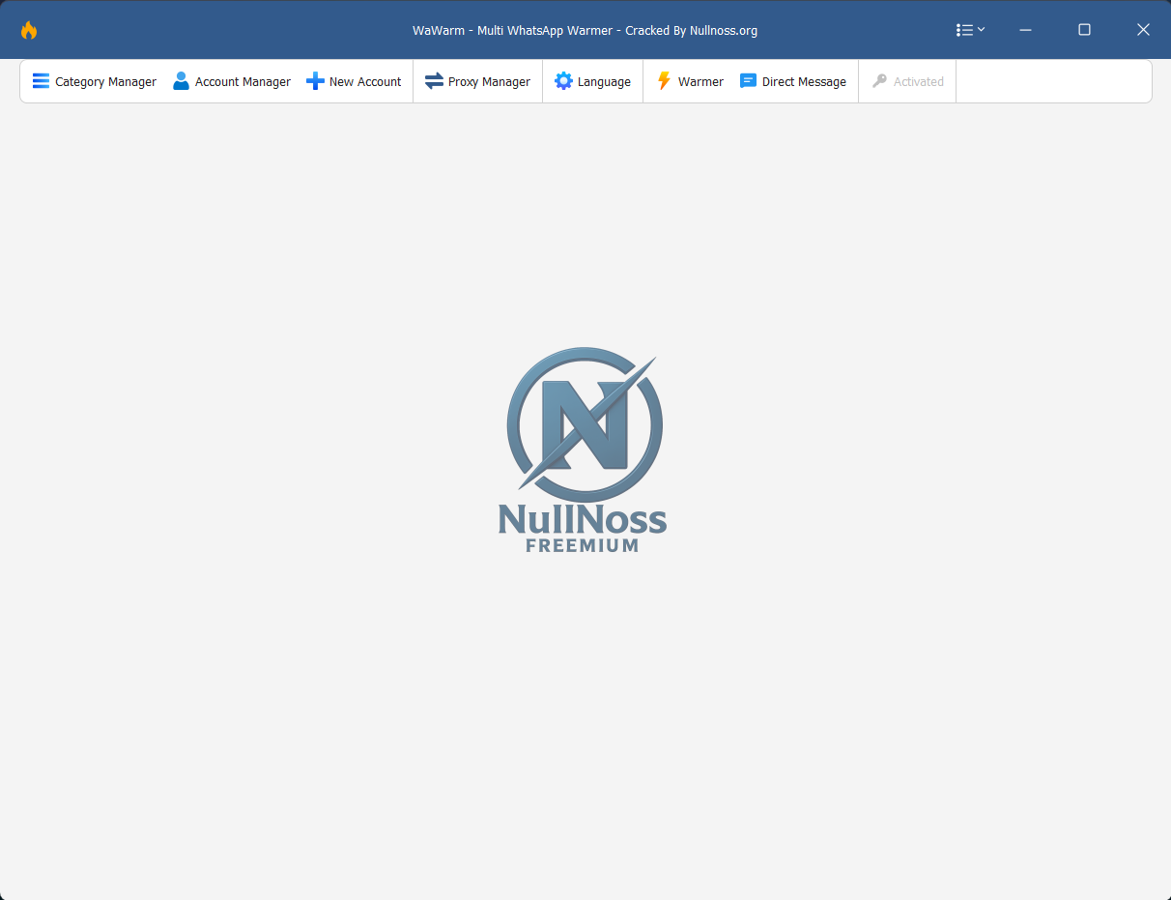Click the blue plus New Account icon
The width and height of the screenshot is (1171, 900).
(315, 81)
